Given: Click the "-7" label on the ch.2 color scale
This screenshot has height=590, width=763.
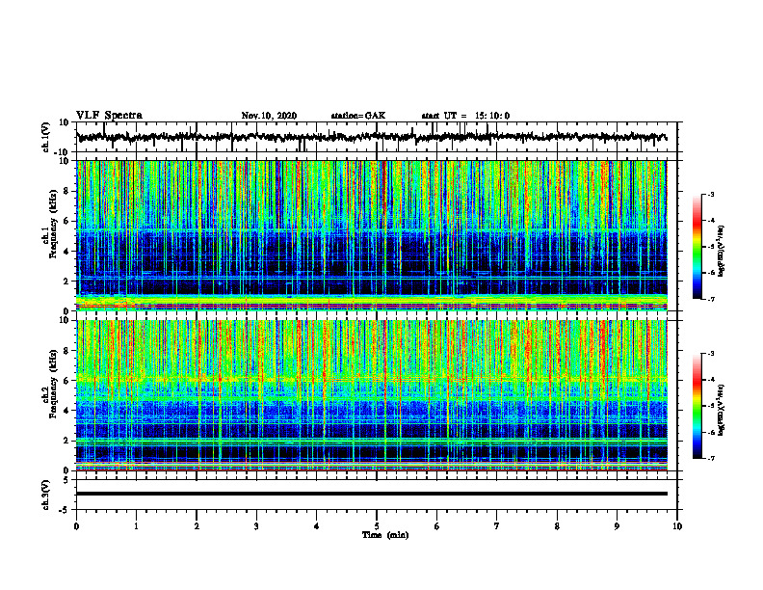Looking at the screenshot, I should point(711,458).
